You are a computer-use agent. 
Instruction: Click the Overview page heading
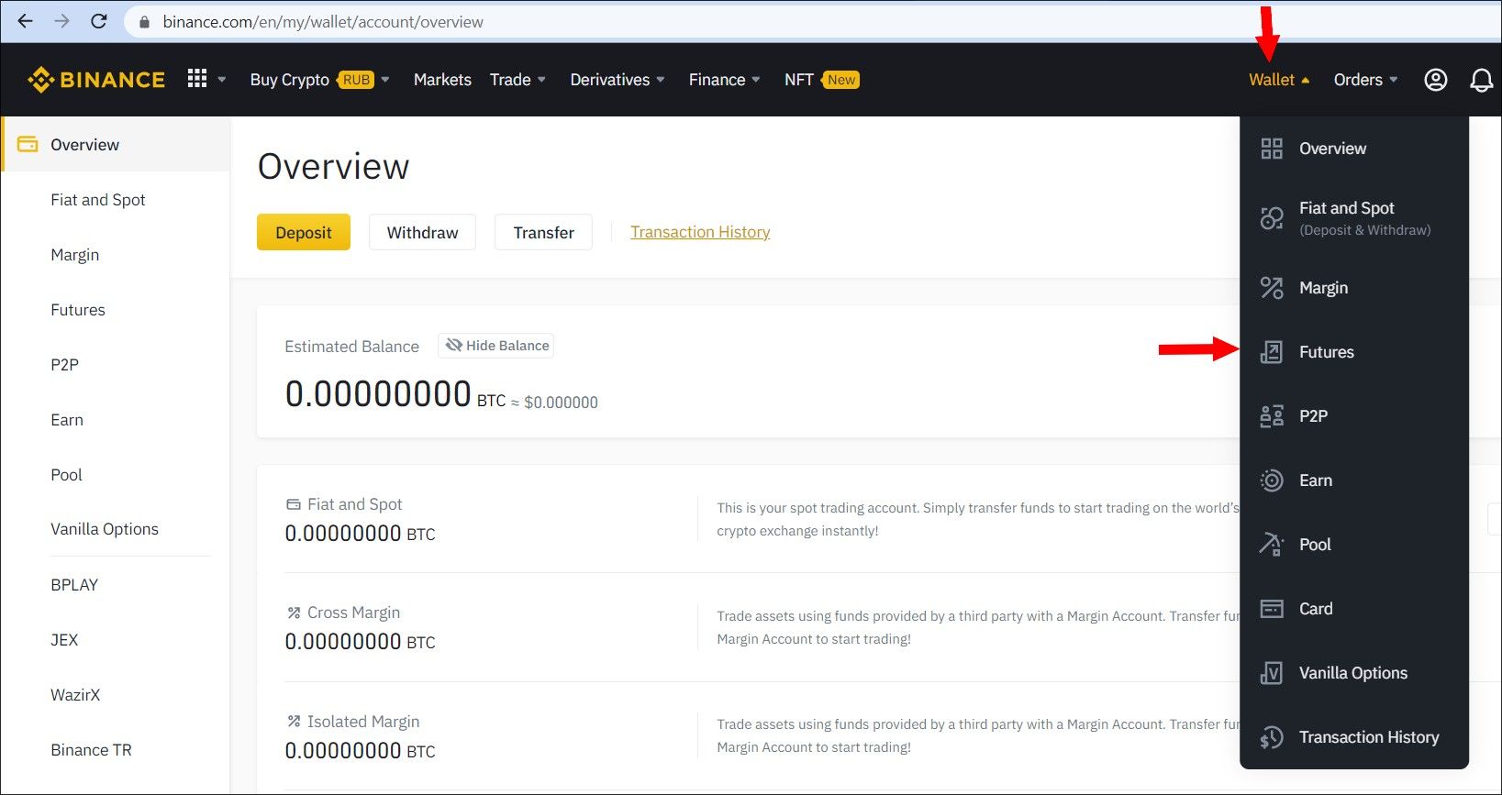coord(334,167)
